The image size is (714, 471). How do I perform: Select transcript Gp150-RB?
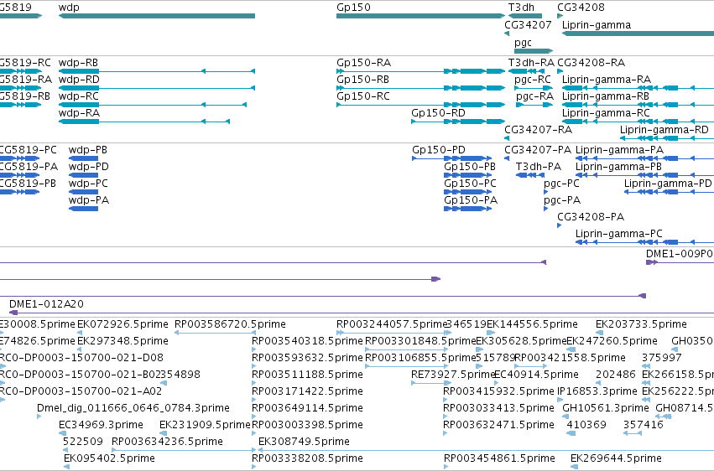tap(420, 88)
